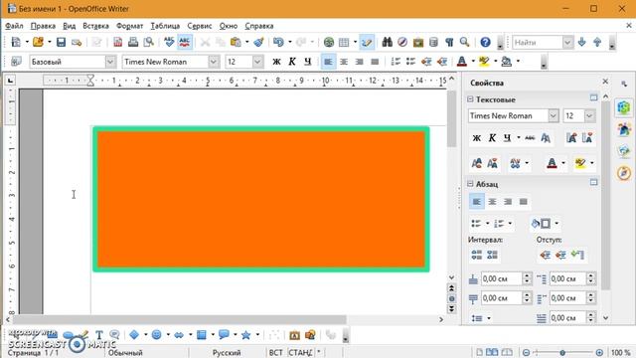Click the Print icon

click(133, 42)
